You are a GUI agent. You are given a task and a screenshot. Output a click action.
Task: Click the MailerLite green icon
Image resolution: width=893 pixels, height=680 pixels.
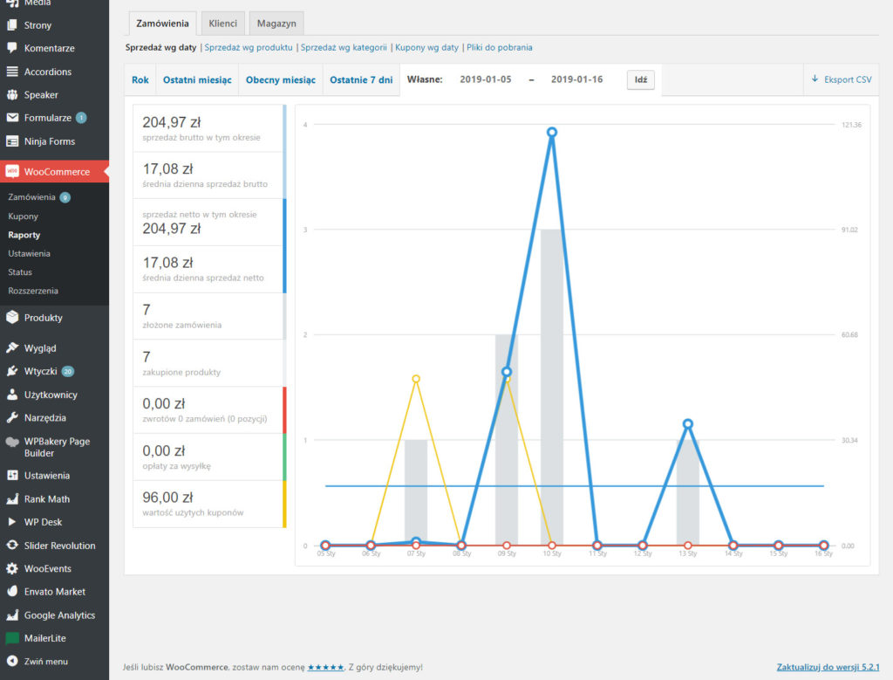coord(12,638)
